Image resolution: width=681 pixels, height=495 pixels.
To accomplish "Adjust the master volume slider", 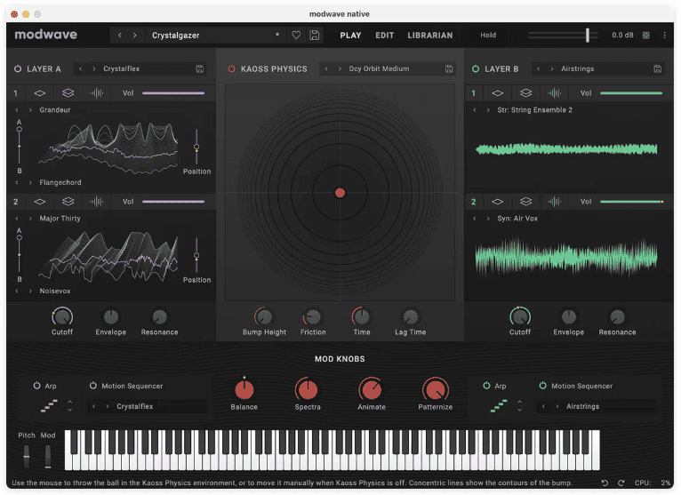I will tap(564, 36).
